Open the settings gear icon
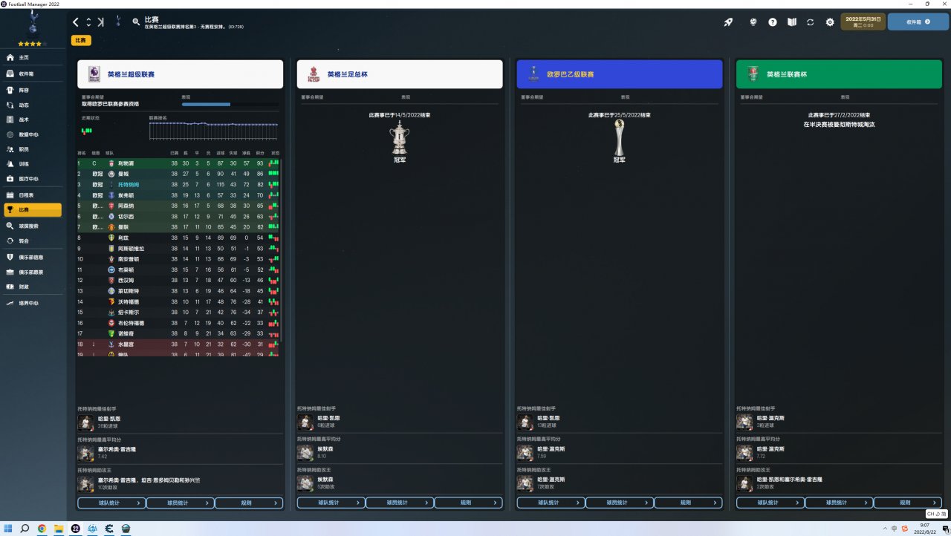The image size is (951, 536). point(830,22)
